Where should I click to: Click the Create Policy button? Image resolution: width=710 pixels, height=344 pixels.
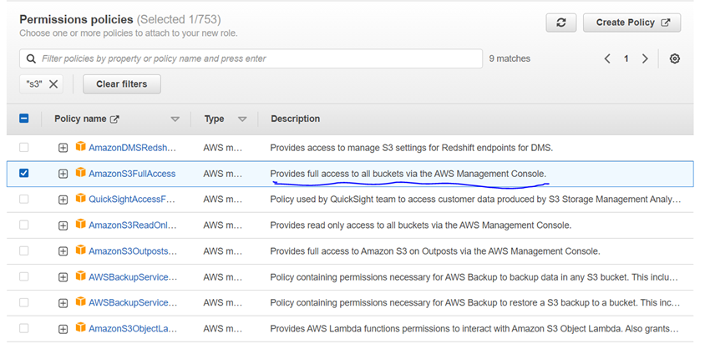631,23
